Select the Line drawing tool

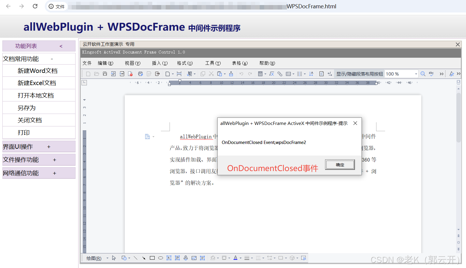[x=136, y=258]
